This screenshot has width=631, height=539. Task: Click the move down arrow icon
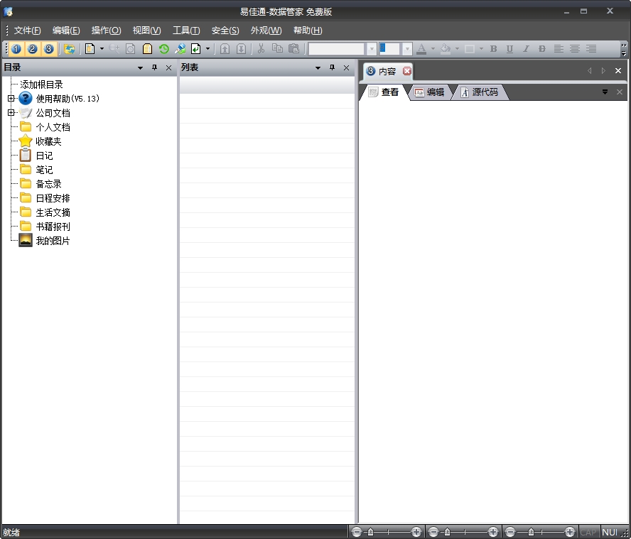click(x=241, y=49)
